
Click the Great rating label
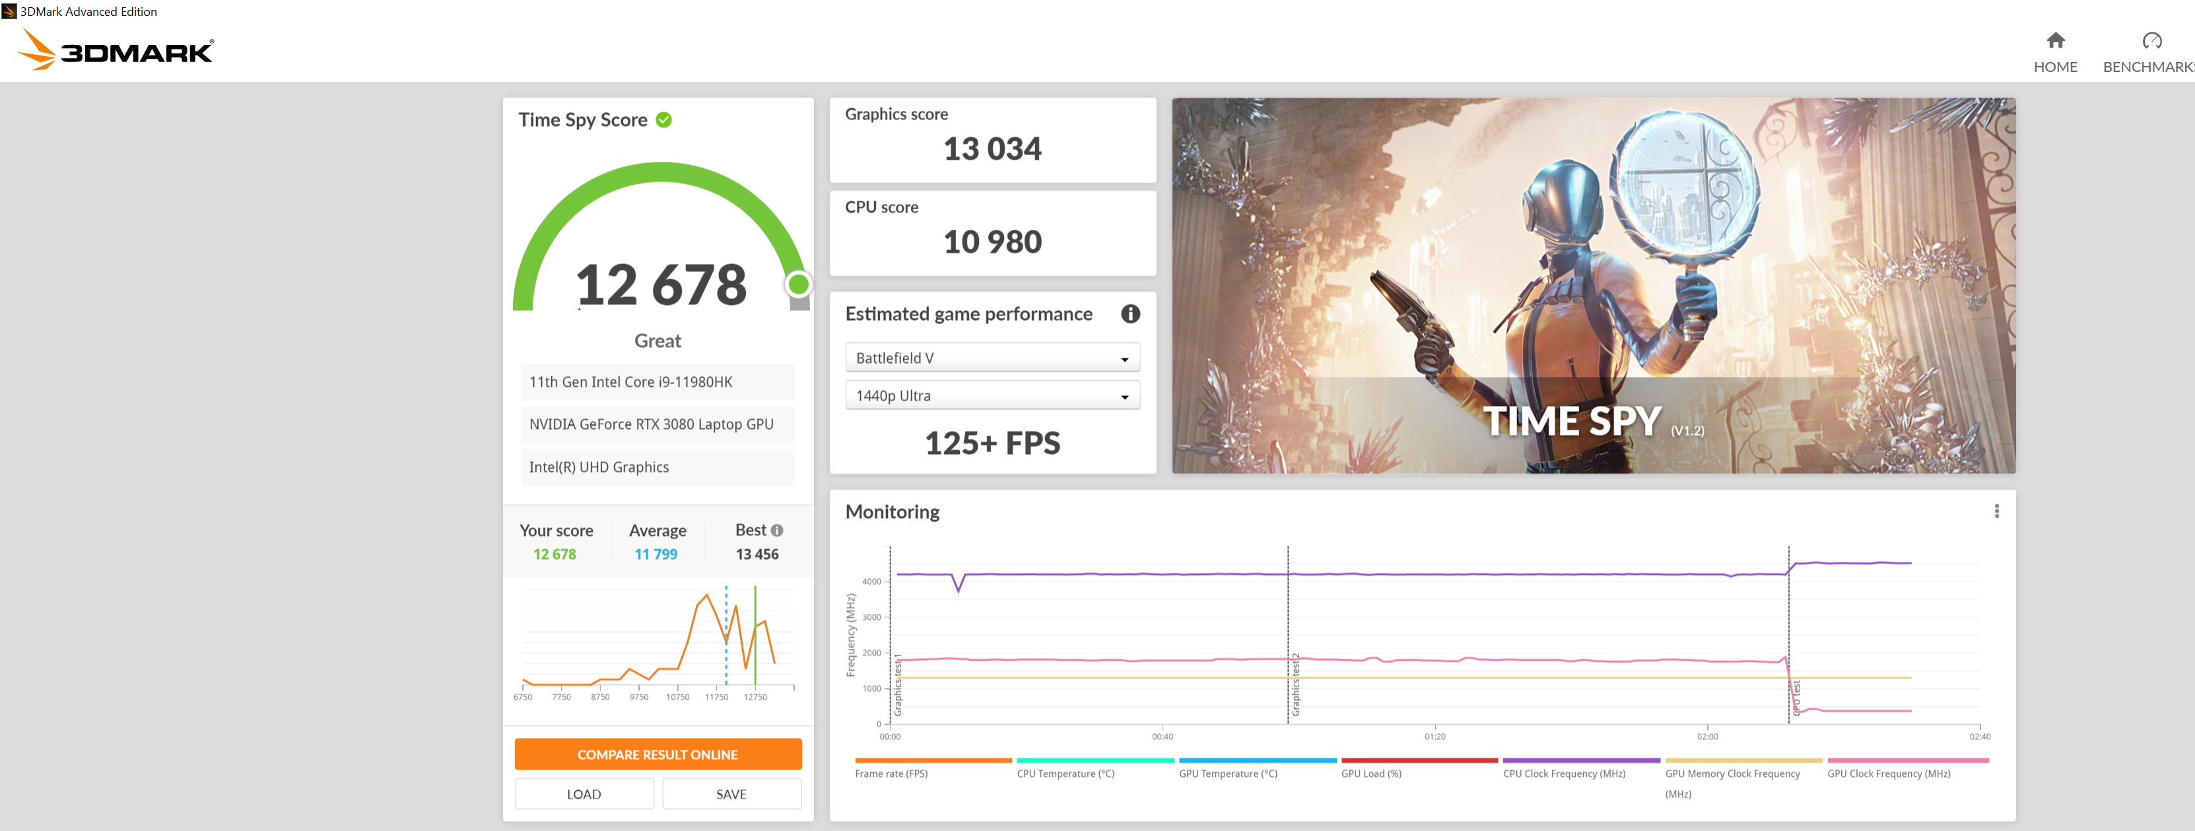pyautogui.click(x=658, y=341)
